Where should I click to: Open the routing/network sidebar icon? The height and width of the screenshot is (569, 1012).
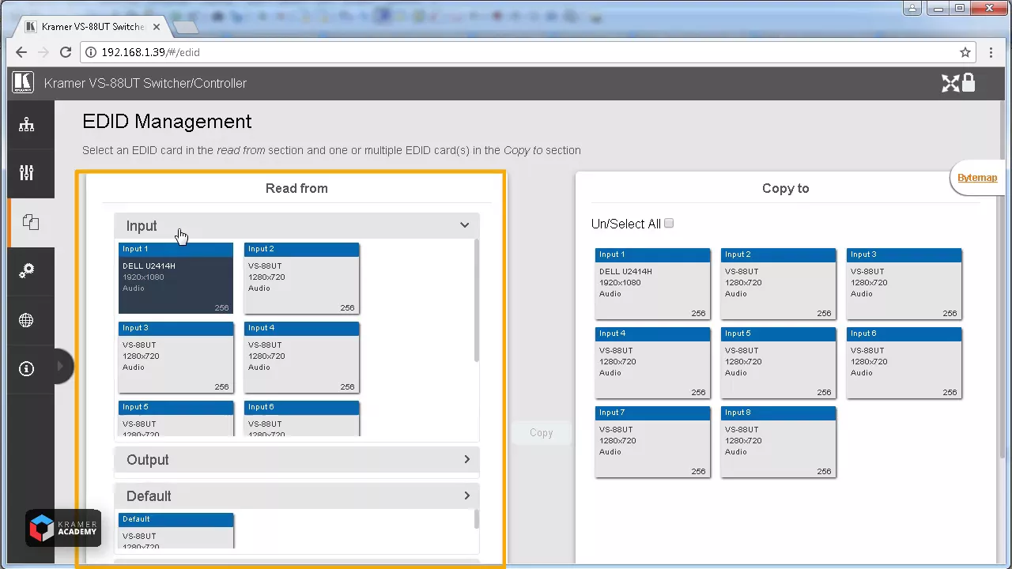tap(27, 125)
